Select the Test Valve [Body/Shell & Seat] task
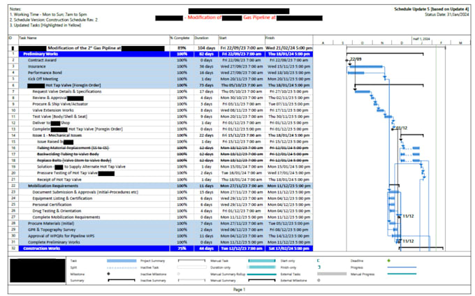Screen dimensions: 475x296 (59, 117)
